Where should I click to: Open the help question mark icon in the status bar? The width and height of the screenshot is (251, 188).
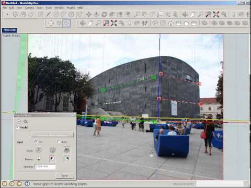click(x=27, y=184)
